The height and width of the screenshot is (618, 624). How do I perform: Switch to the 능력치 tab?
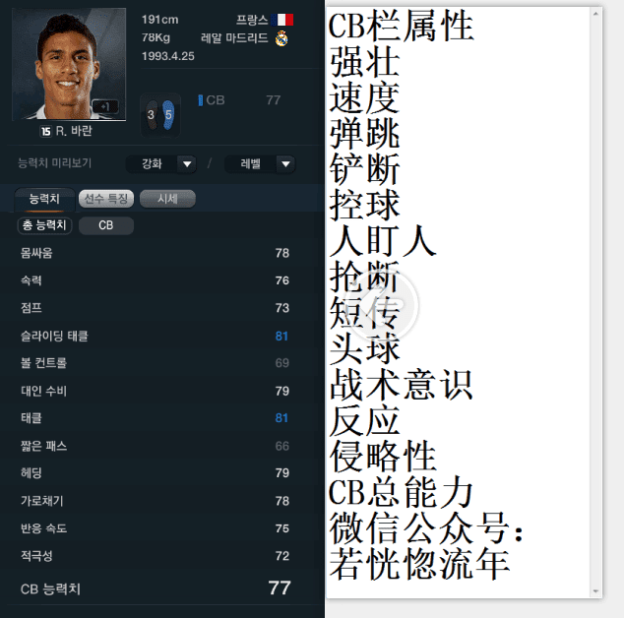tap(44, 199)
